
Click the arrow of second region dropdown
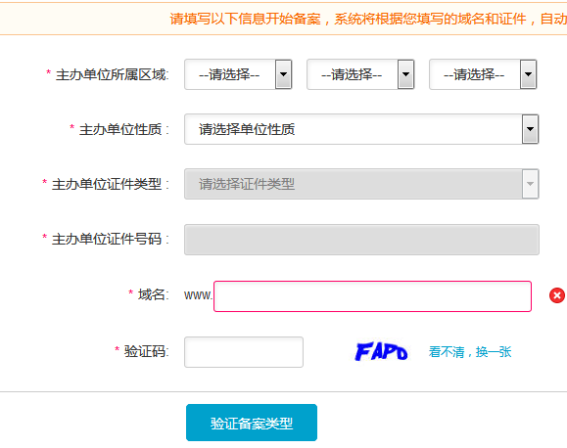click(405, 74)
